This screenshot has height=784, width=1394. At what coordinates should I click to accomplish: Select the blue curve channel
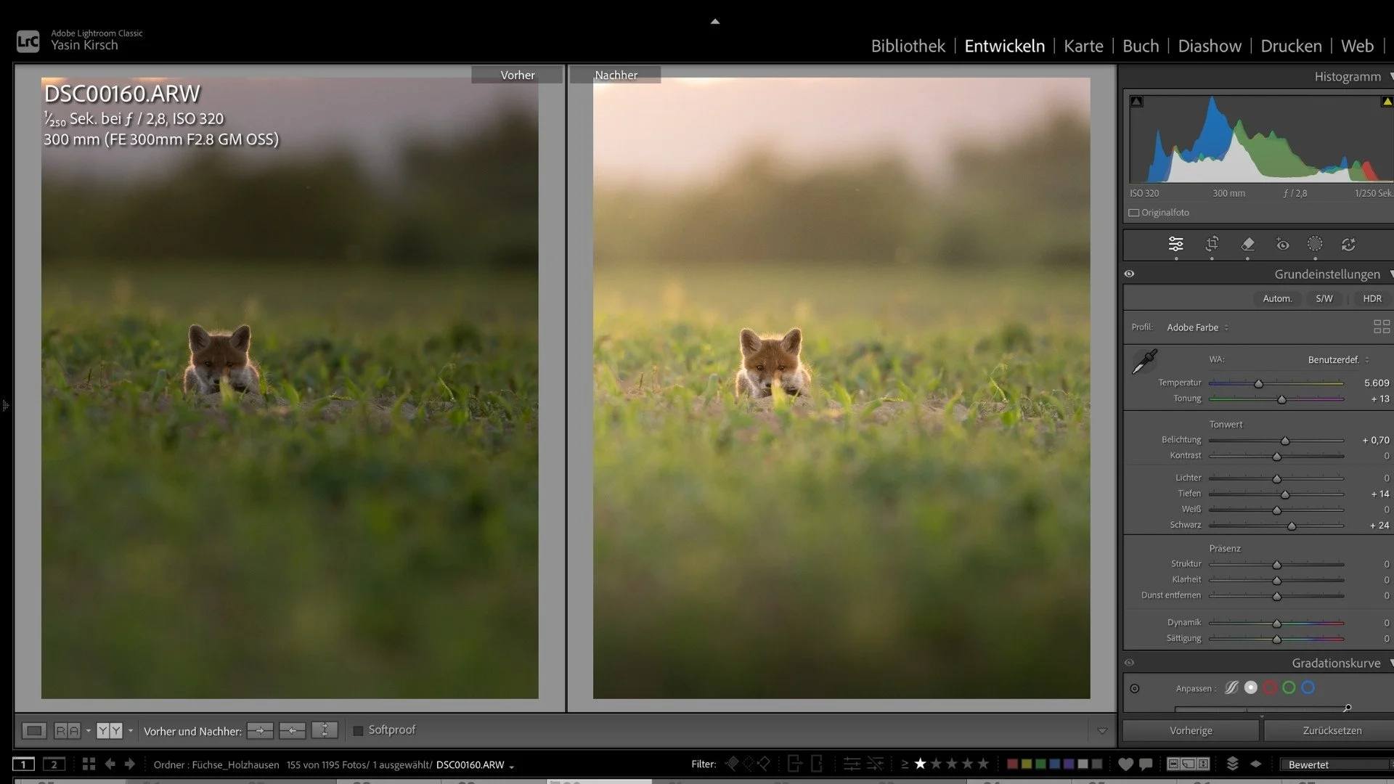click(x=1308, y=687)
